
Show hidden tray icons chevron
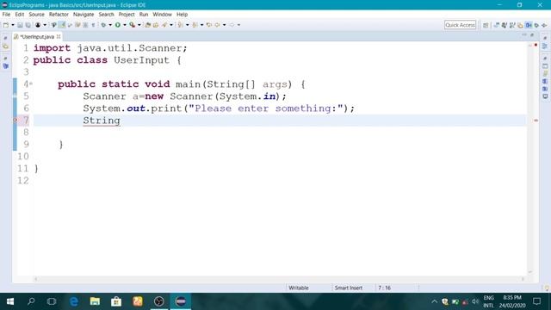coord(434,301)
